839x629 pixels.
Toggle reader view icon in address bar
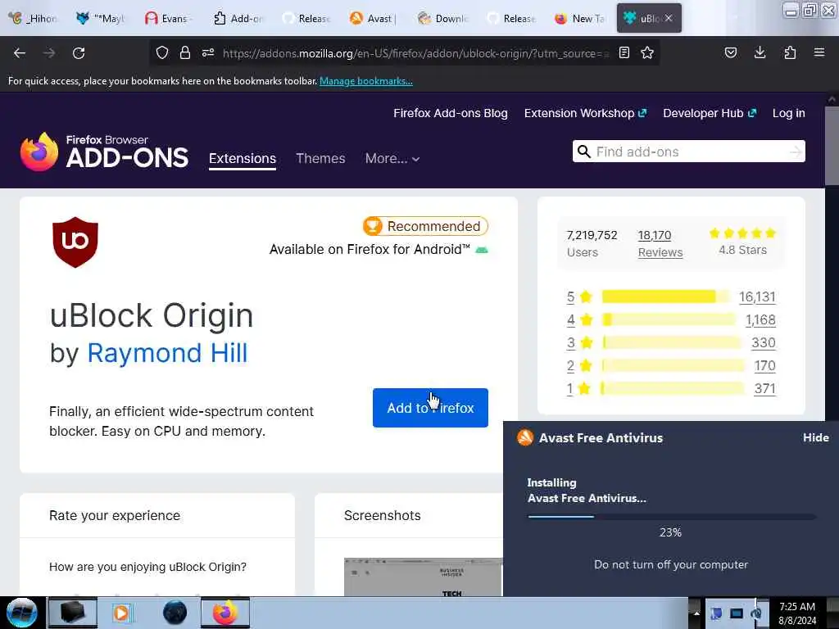624,52
